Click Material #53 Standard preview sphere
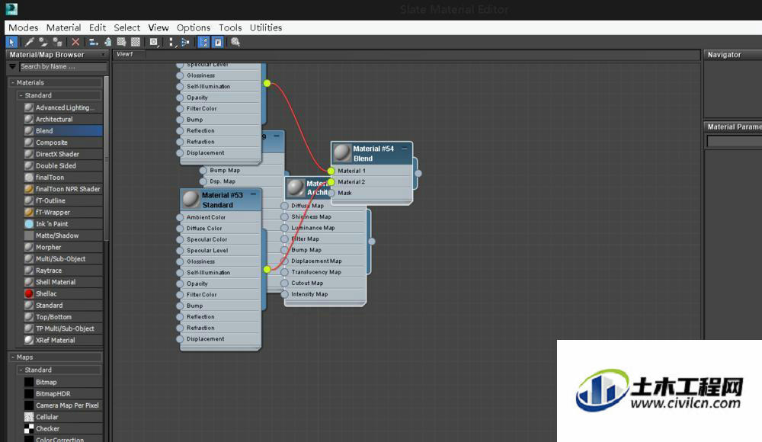The height and width of the screenshot is (442, 762). 191,200
